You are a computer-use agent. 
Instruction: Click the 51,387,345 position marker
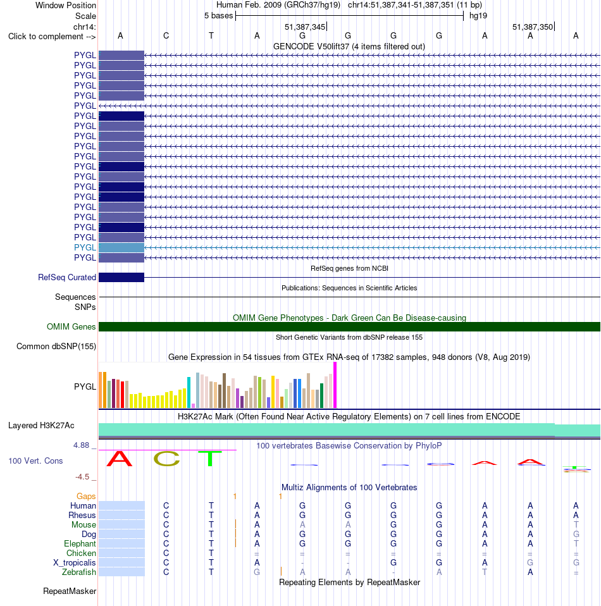coord(305,27)
